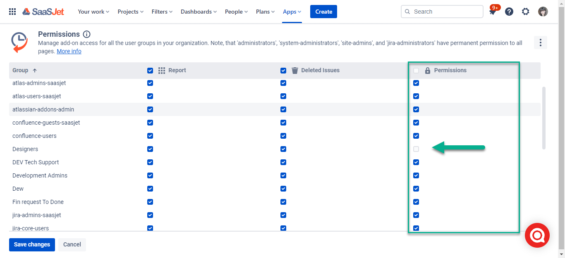Follow the More info link
565x258 pixels.
pyautogui.click(x=69, y=51)
